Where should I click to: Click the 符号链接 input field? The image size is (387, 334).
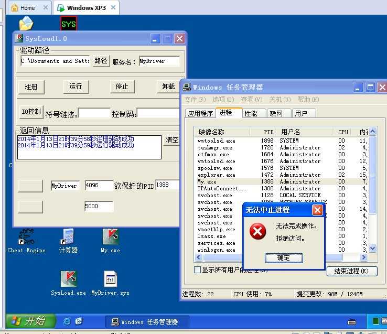[x=94, y=113]
